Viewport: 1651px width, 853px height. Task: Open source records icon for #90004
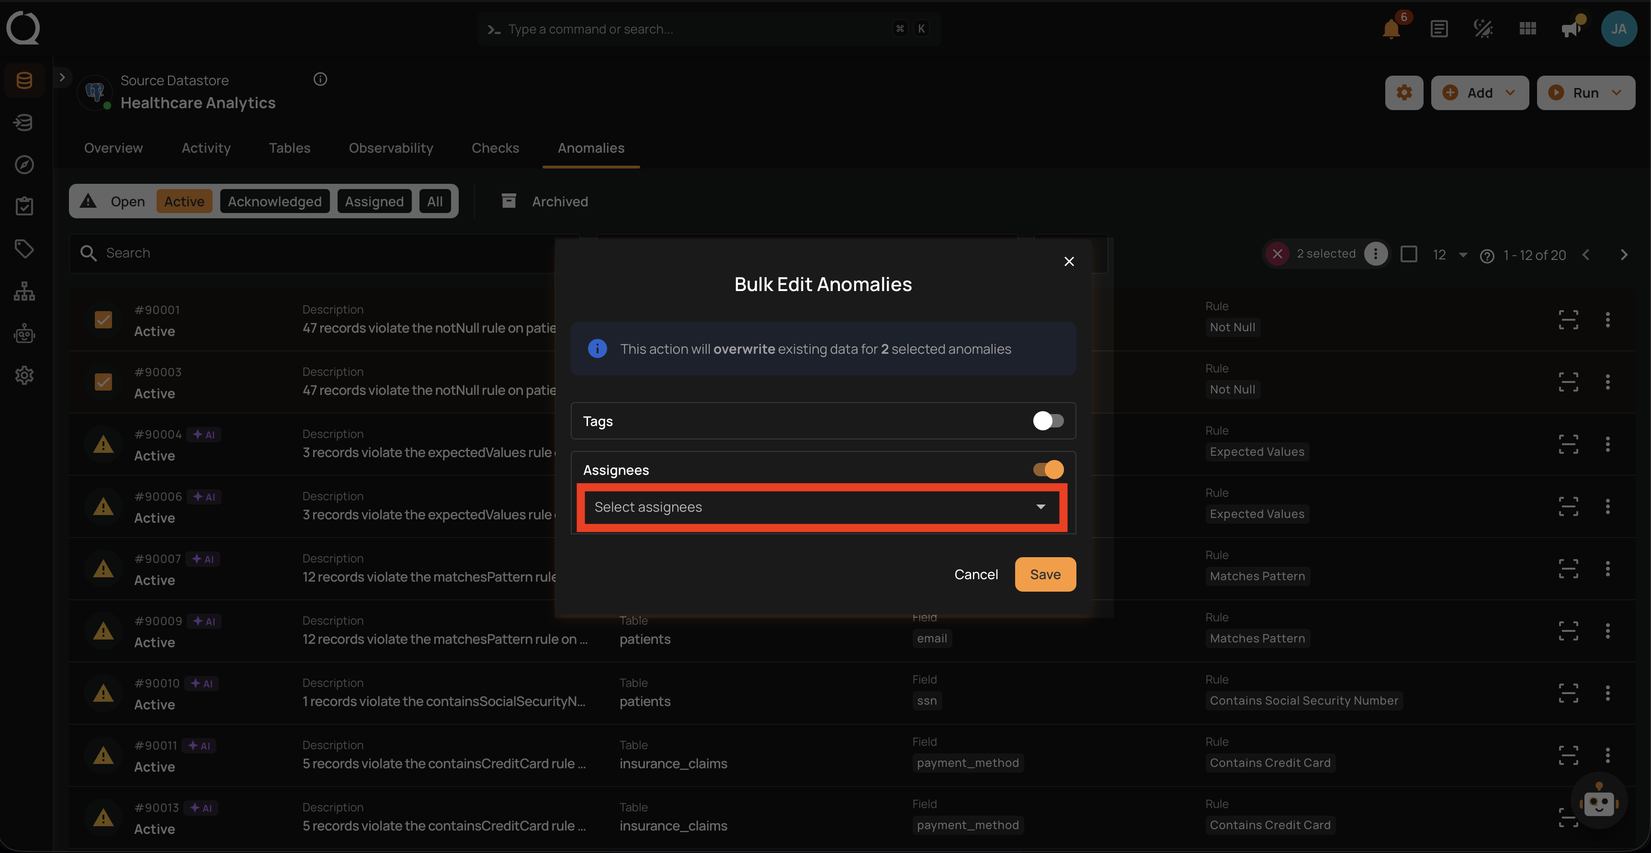pyautogui.click(x=1568, y=444)
